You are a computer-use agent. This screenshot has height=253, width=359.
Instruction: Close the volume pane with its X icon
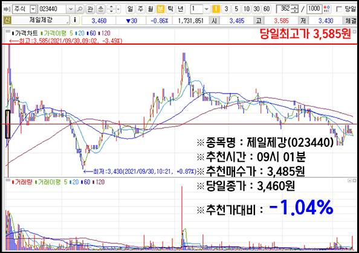tap(354, 181)
